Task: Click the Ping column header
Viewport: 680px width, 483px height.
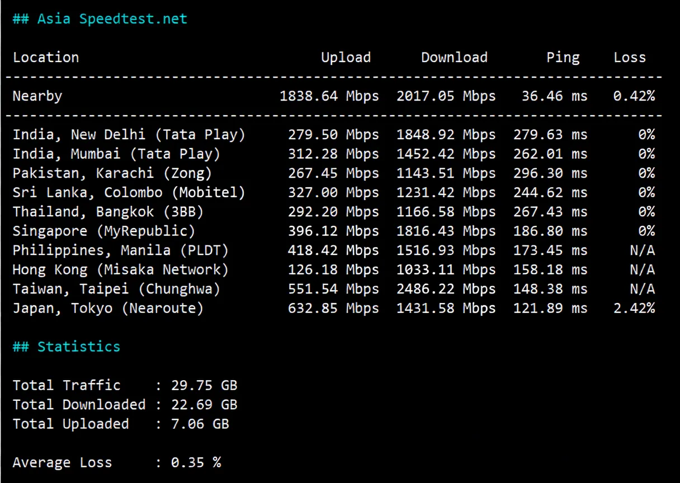Action: 563,57
